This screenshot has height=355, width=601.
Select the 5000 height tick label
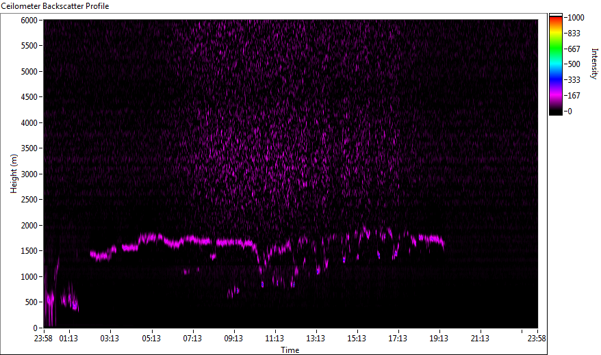[x=29, y=72]
